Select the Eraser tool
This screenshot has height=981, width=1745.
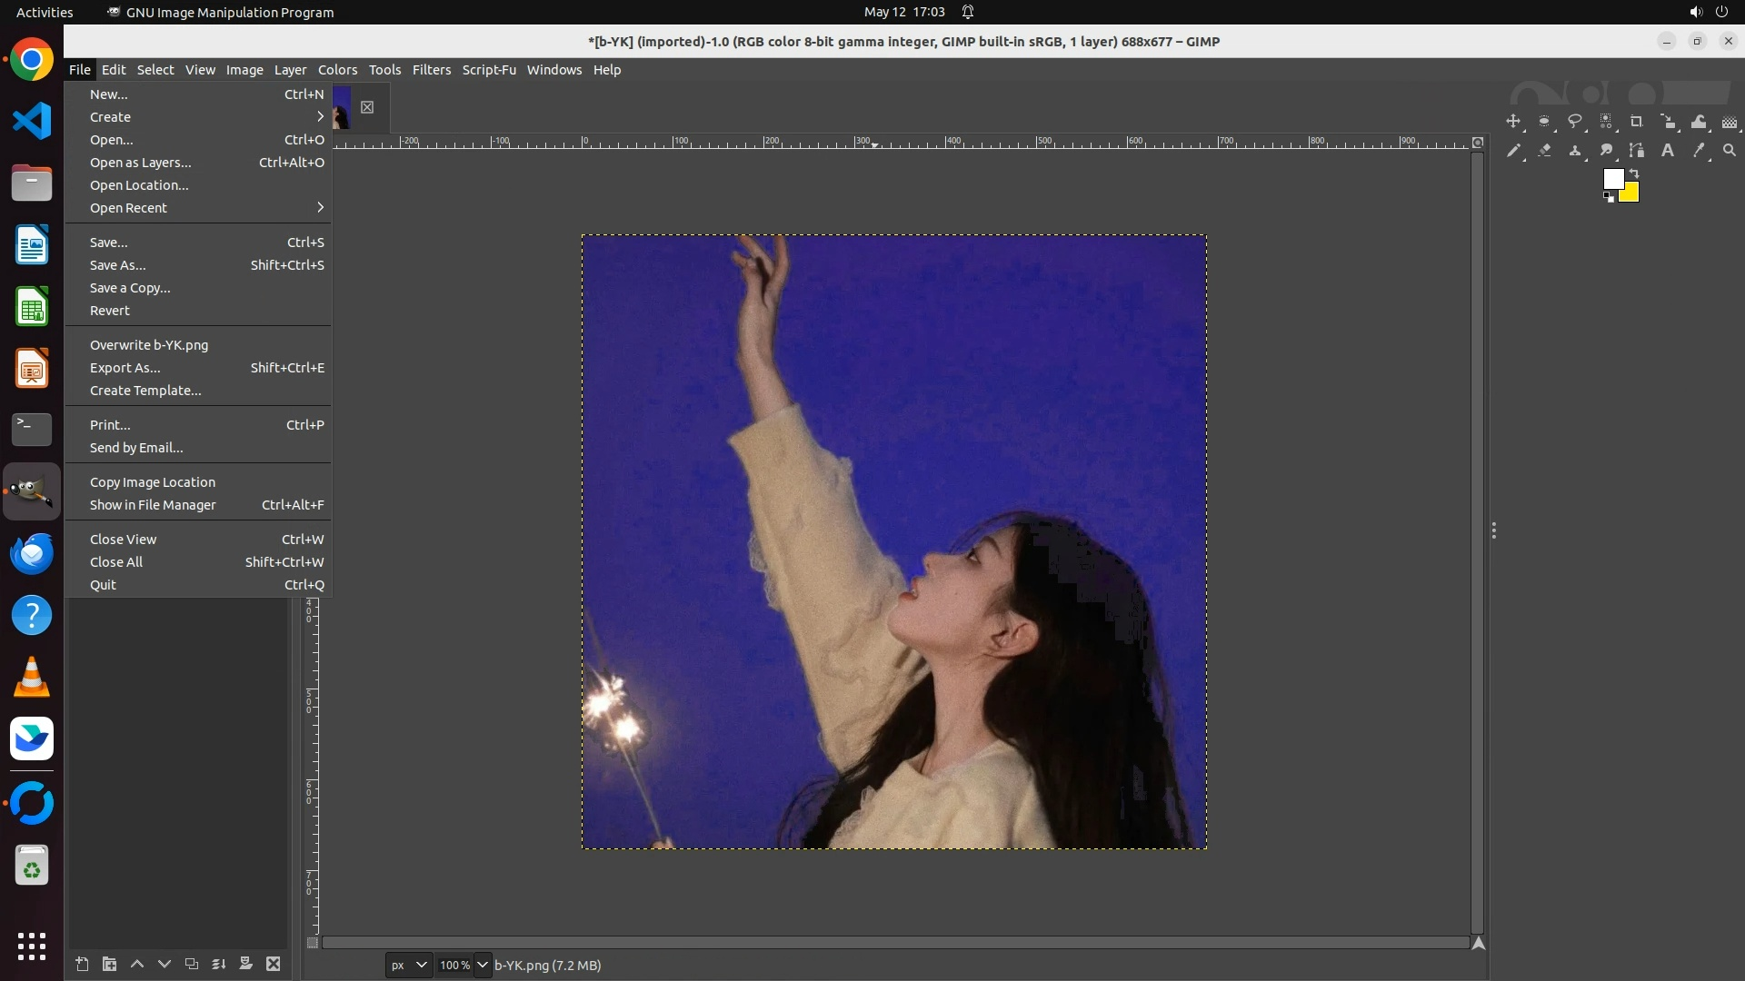1544,151
